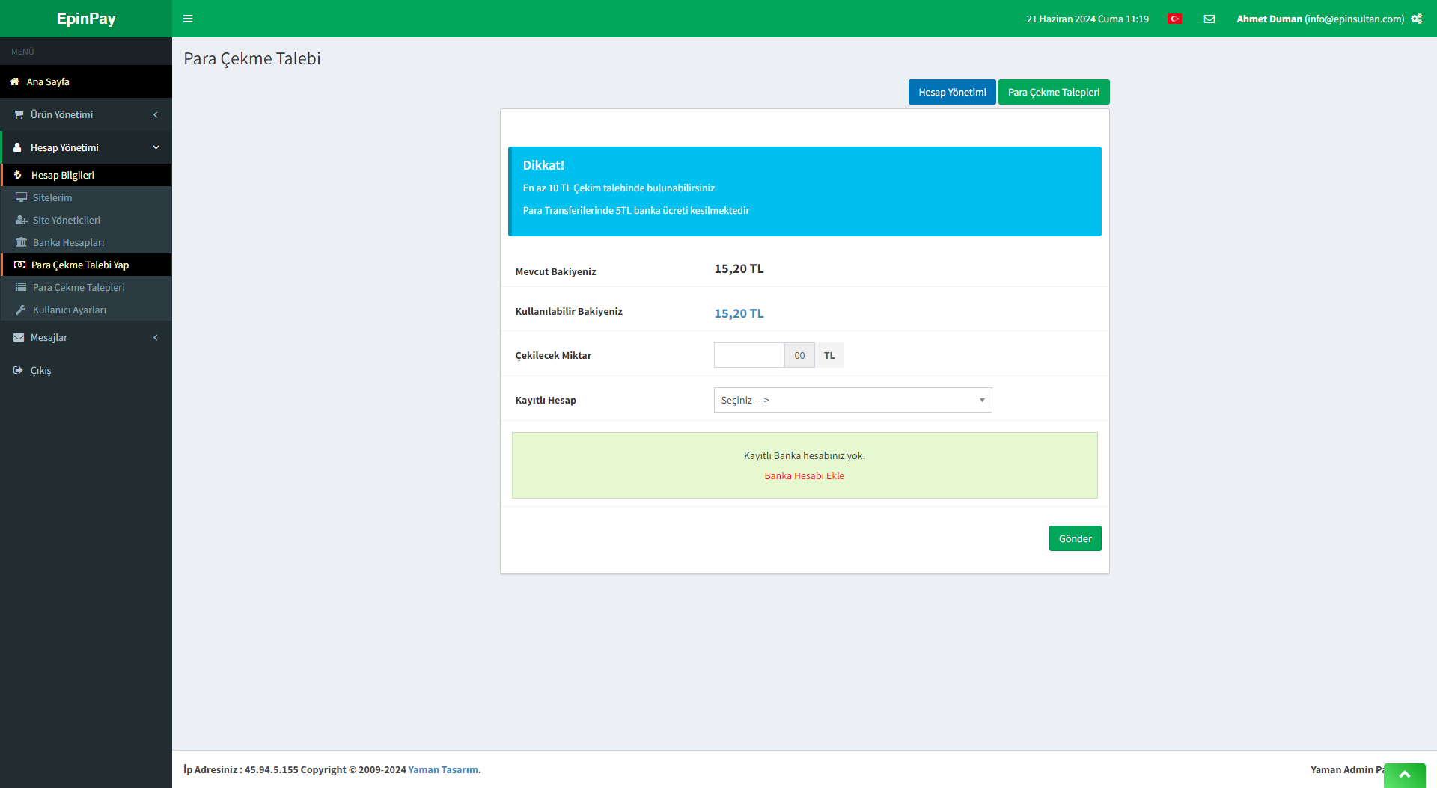Open Ana Sayfa menu item
Image resolution: width=1437 pixels, height=788 pixels.
[x=86, y=81]
